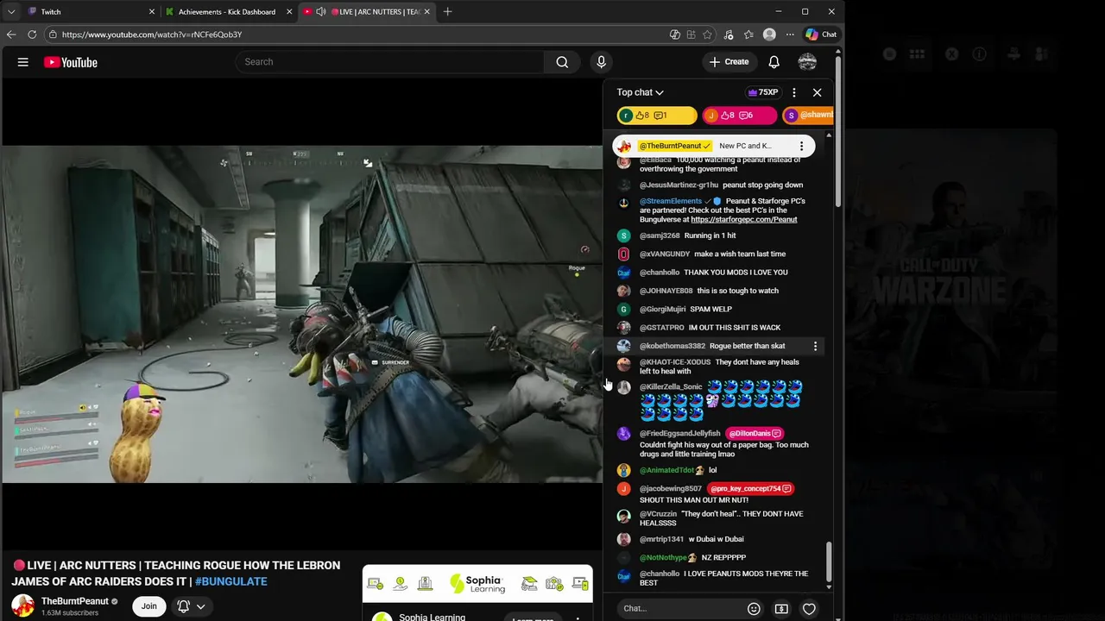The width and height of the screenshot is (1105, 621).
Task: Reload the page with refresh icon
Action: [32, 34]
